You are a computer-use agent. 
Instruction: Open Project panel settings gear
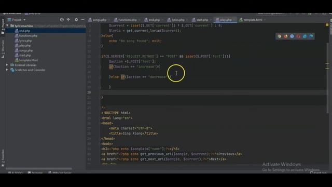(x=76, y=20)
